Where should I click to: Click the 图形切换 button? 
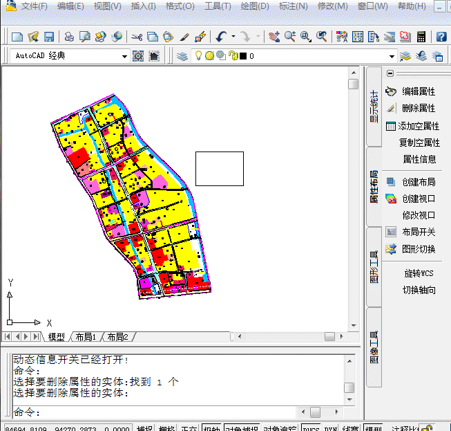click(411, 249)
